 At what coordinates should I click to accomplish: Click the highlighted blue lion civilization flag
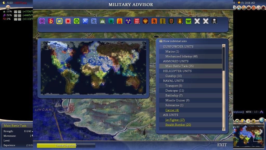59,21
